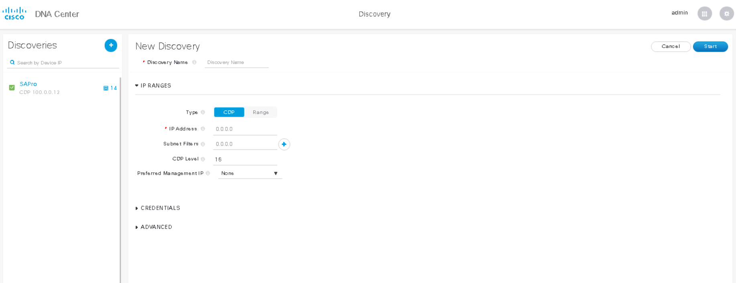Click the CDP Level info icon
Viewport: 736px width, 283px height.
pos(203,159)
